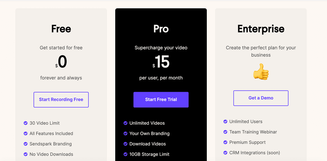Click the checkmark icon beside Premium Support
Viewport: 327px width, 161px height.
coord(225,142)
